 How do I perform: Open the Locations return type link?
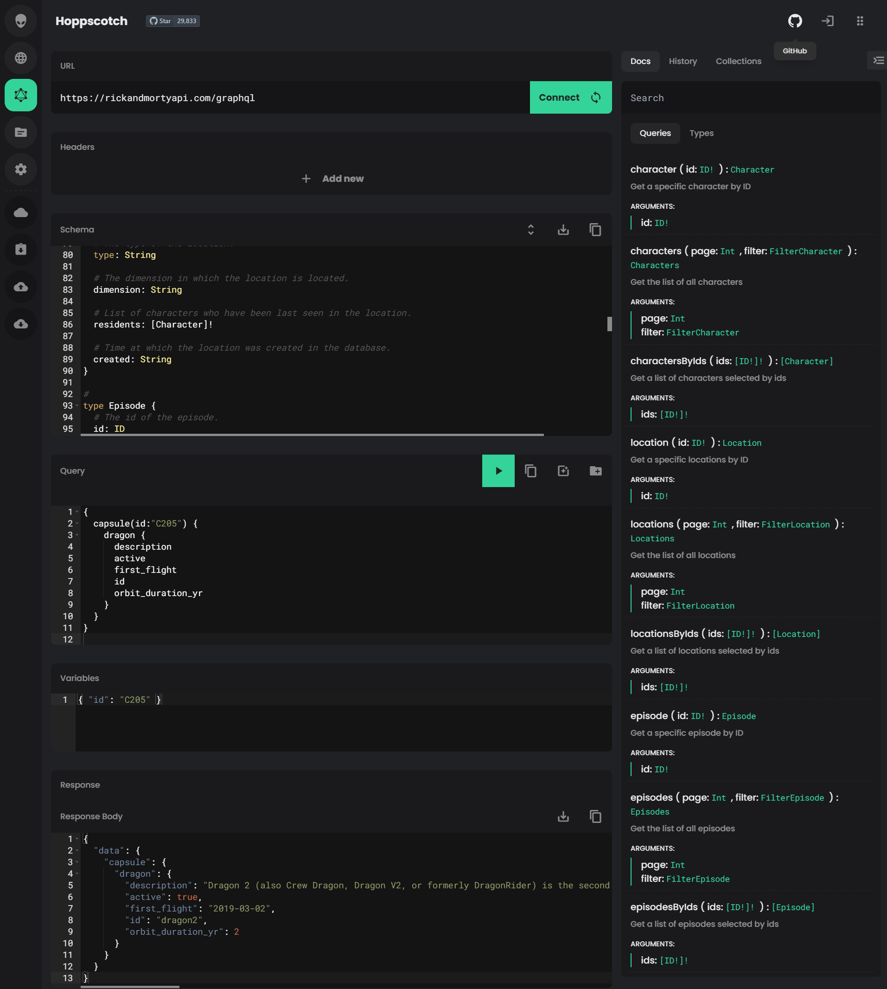pyautogui.click(x=652, y=539)
